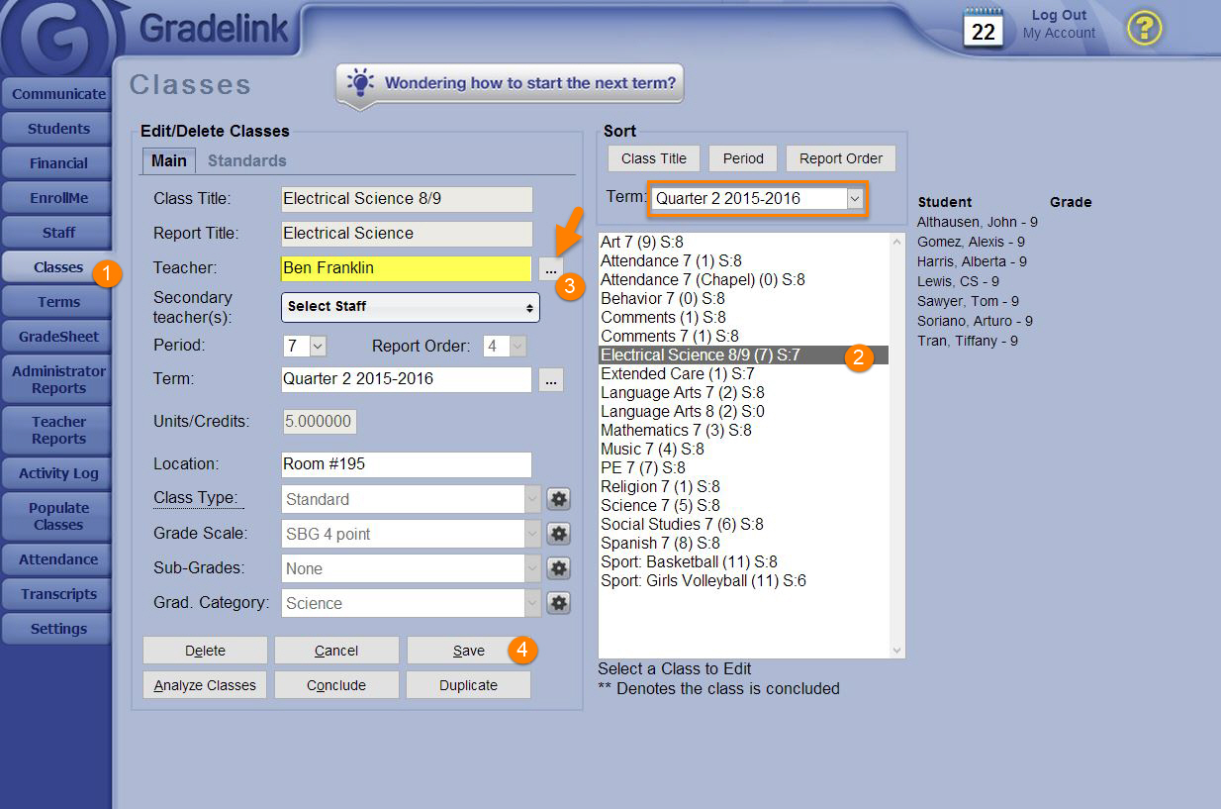Select class Extended Care (1) S:7
Viewport: 1221px width, 809px height.
point(678,373)
